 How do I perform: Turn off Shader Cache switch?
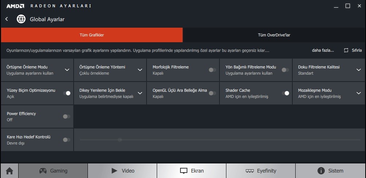pos(285,93)
